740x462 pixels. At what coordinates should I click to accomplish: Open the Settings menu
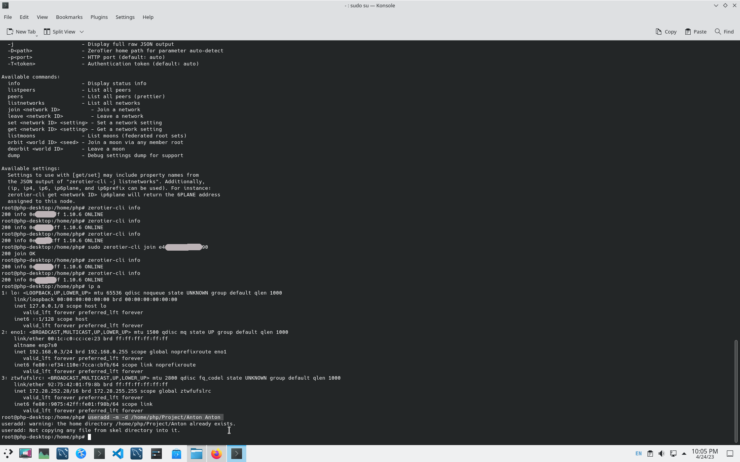click(125, 17)
